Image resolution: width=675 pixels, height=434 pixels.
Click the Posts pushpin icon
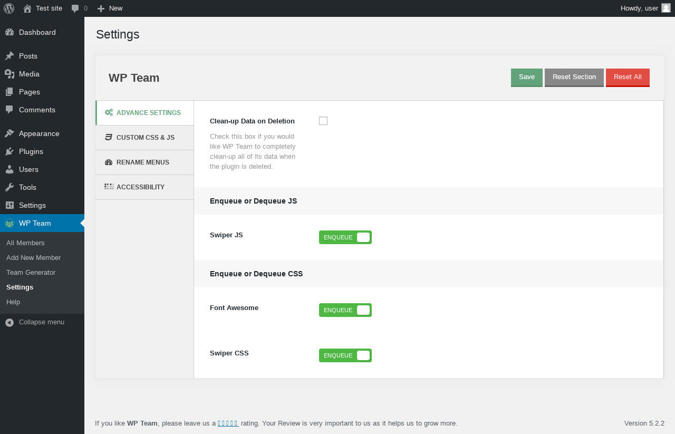point(9,56)
